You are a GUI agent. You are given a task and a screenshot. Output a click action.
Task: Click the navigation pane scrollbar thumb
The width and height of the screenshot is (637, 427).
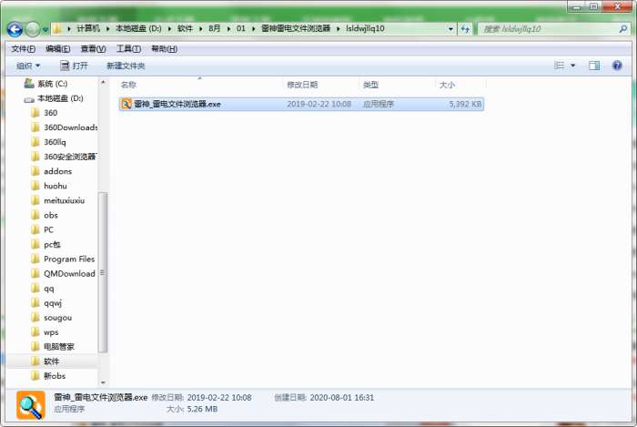[103, 272]
